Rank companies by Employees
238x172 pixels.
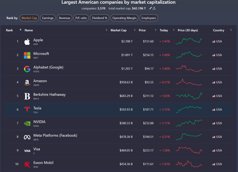pyautogui.click(x=149, y=18)
